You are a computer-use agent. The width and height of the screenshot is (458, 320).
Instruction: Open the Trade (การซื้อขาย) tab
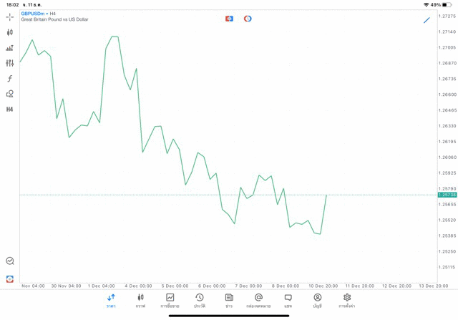pyautogui.click(x=170, y=301)
